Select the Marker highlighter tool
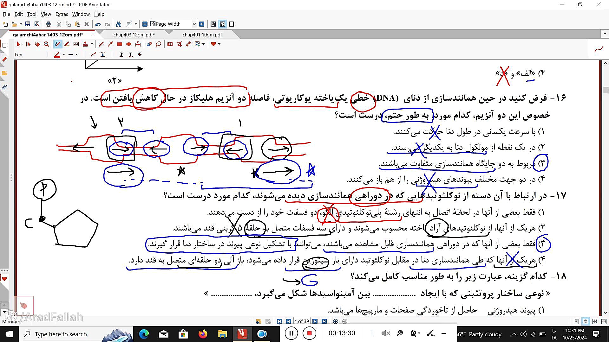This screenshot has width=609, height=342. (67, 44)
